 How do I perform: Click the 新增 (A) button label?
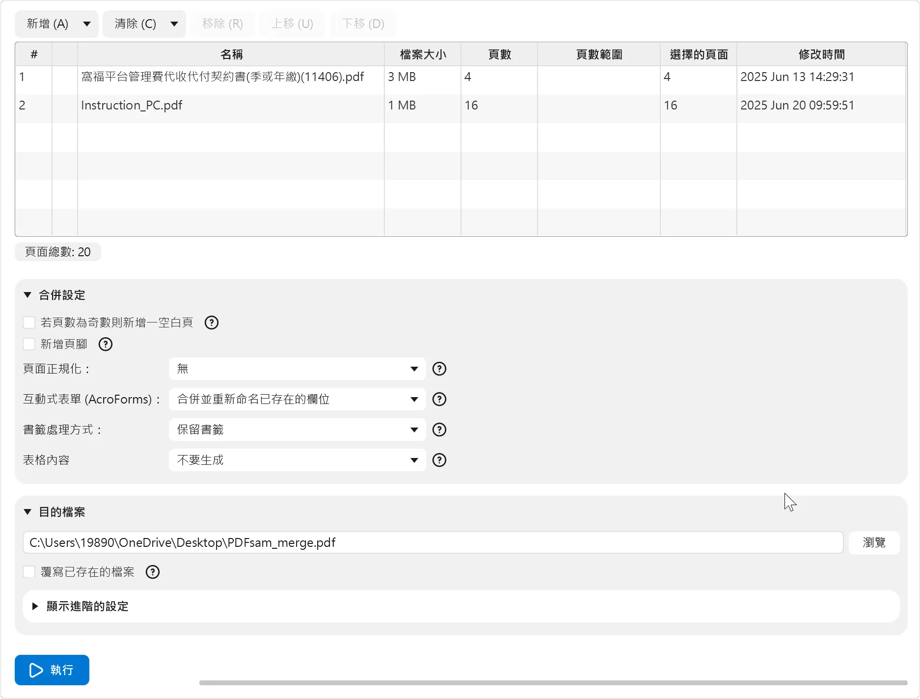(x=48, y=24)
